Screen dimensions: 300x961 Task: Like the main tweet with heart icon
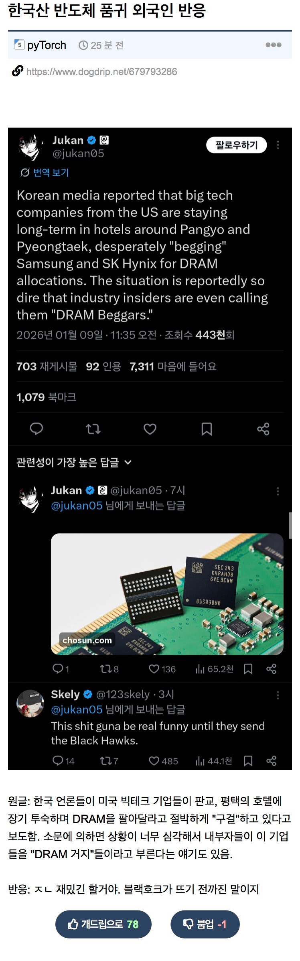point(150,429)
